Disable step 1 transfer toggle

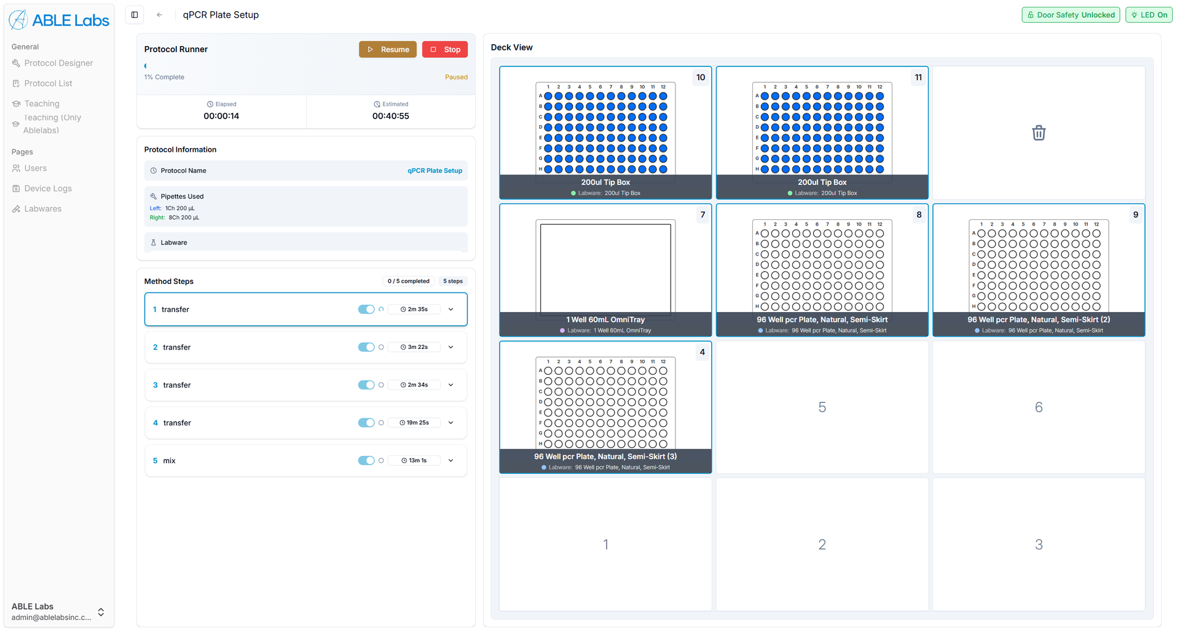click(x=366, y=309)
